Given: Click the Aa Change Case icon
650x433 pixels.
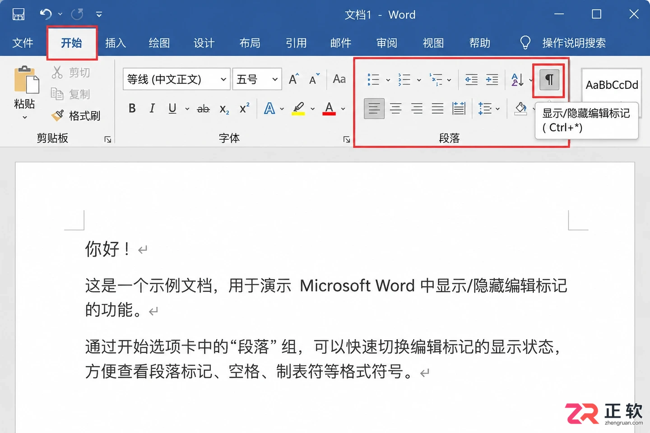Looking at the screenshot, I should coord(339,79).
